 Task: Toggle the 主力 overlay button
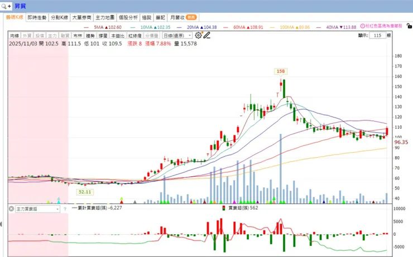(52, 36)
